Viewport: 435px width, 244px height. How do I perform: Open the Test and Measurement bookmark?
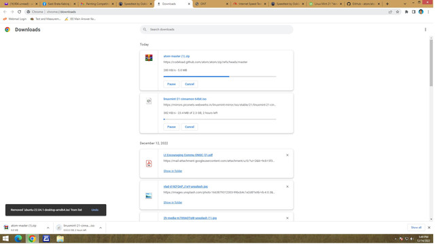coord(46,19)
